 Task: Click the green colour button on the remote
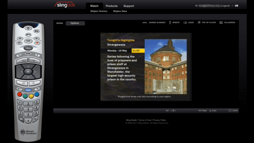(x=25, y=96)
